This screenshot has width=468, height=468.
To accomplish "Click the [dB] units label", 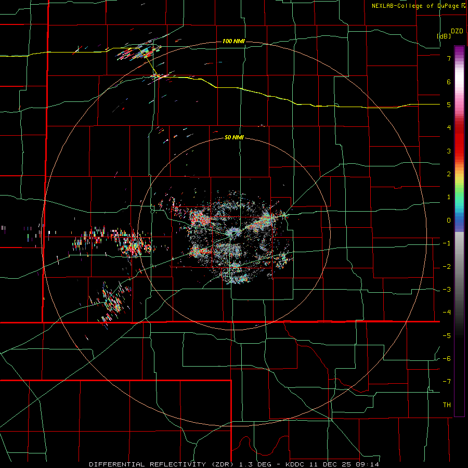I will 444,36.
